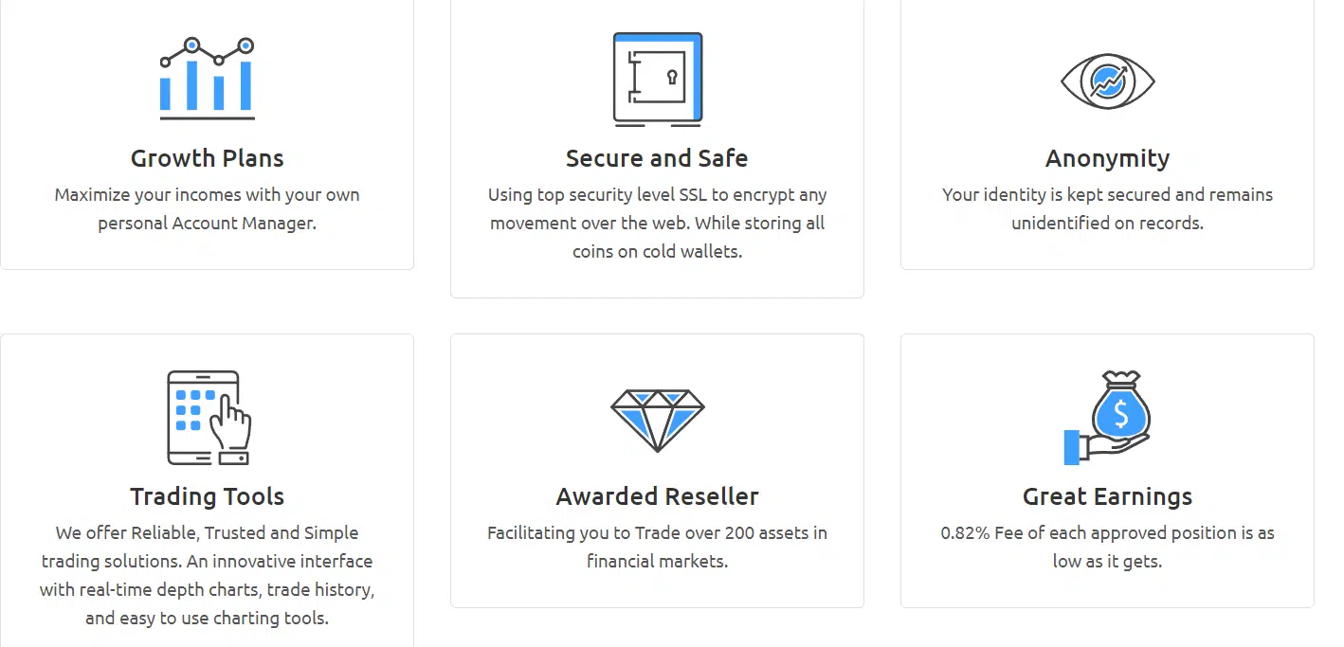Open the Growth Plans heading
The width and height of the screenshot is (1344, 647).
tap(207, 158)
